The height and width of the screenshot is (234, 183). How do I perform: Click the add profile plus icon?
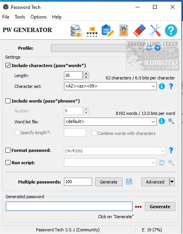pyautogui.click(x=158, y=48)
